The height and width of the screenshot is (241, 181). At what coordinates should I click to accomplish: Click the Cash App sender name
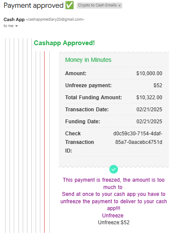pyautogui.click(x=14, y=19)
